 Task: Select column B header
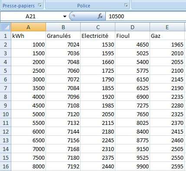63,27
